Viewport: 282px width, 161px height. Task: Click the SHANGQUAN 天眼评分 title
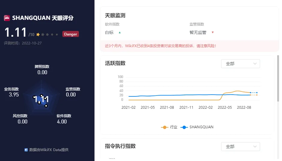click(43, 18)
